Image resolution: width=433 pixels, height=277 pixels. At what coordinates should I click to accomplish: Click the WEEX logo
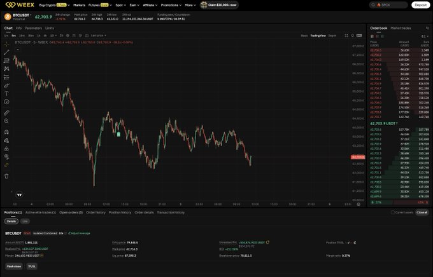[x=20, y=4]
